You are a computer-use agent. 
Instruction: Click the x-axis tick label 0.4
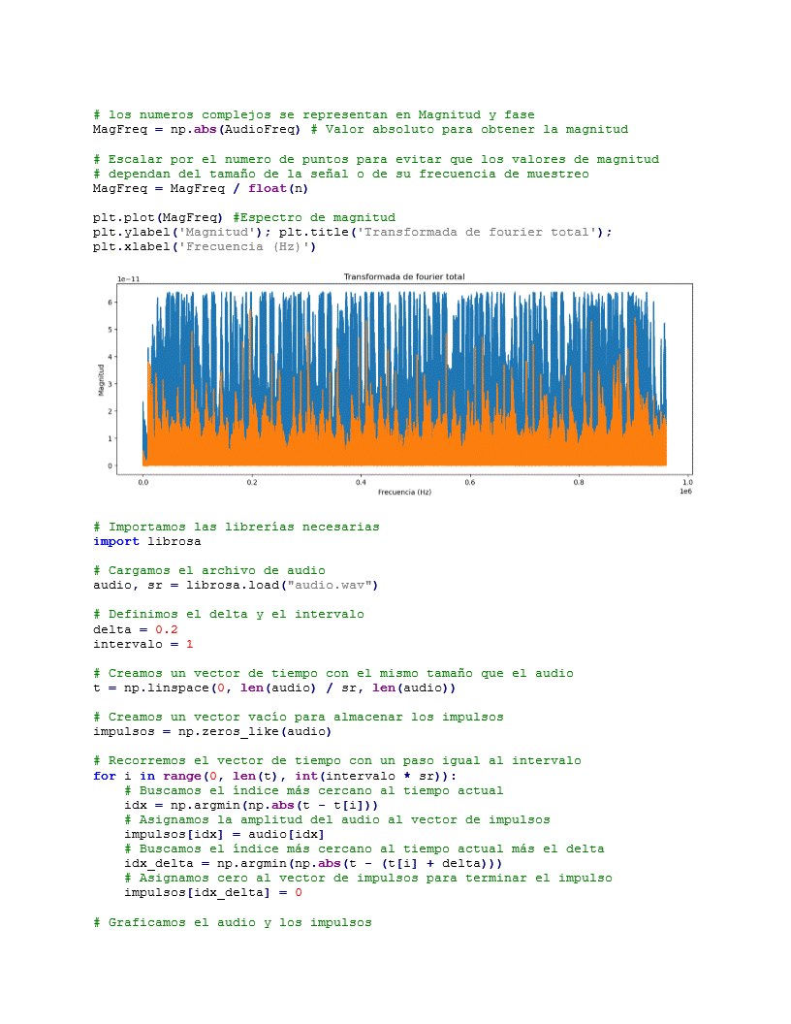coord(361,482)
